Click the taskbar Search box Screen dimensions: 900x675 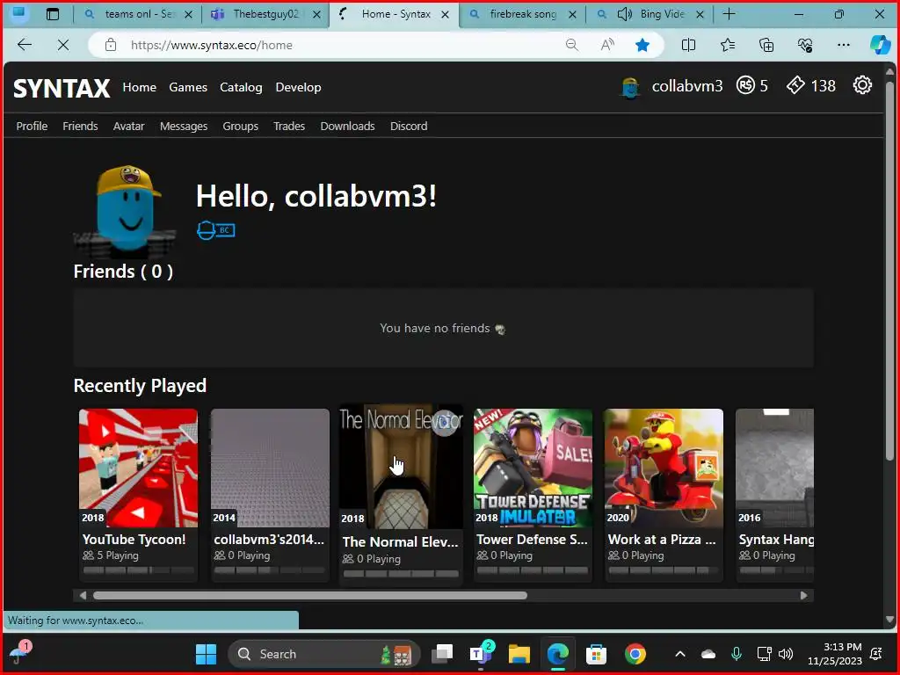coord(324,654)
